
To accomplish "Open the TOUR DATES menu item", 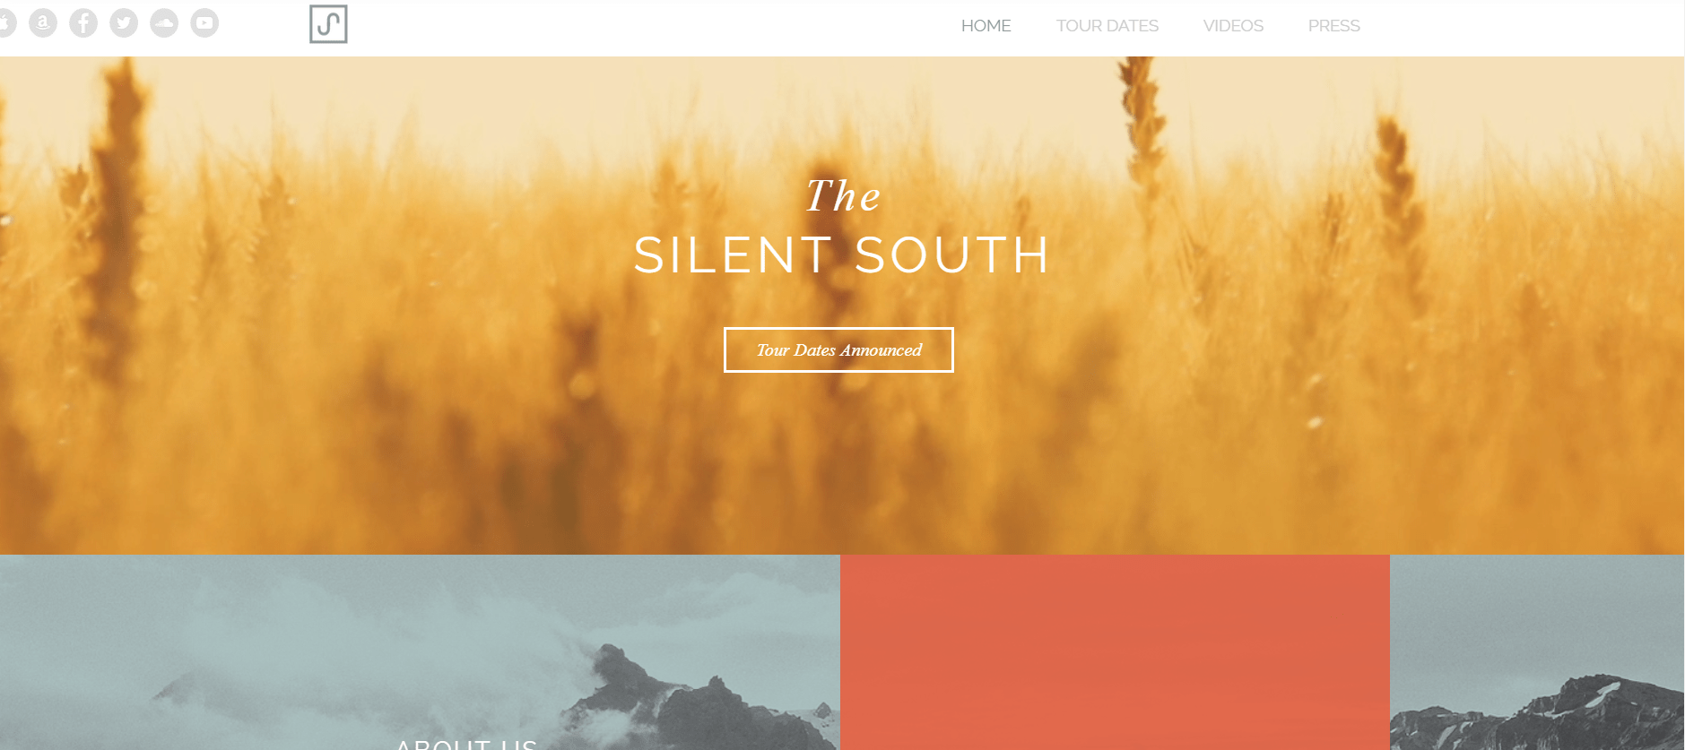I will coord(1107,26).
